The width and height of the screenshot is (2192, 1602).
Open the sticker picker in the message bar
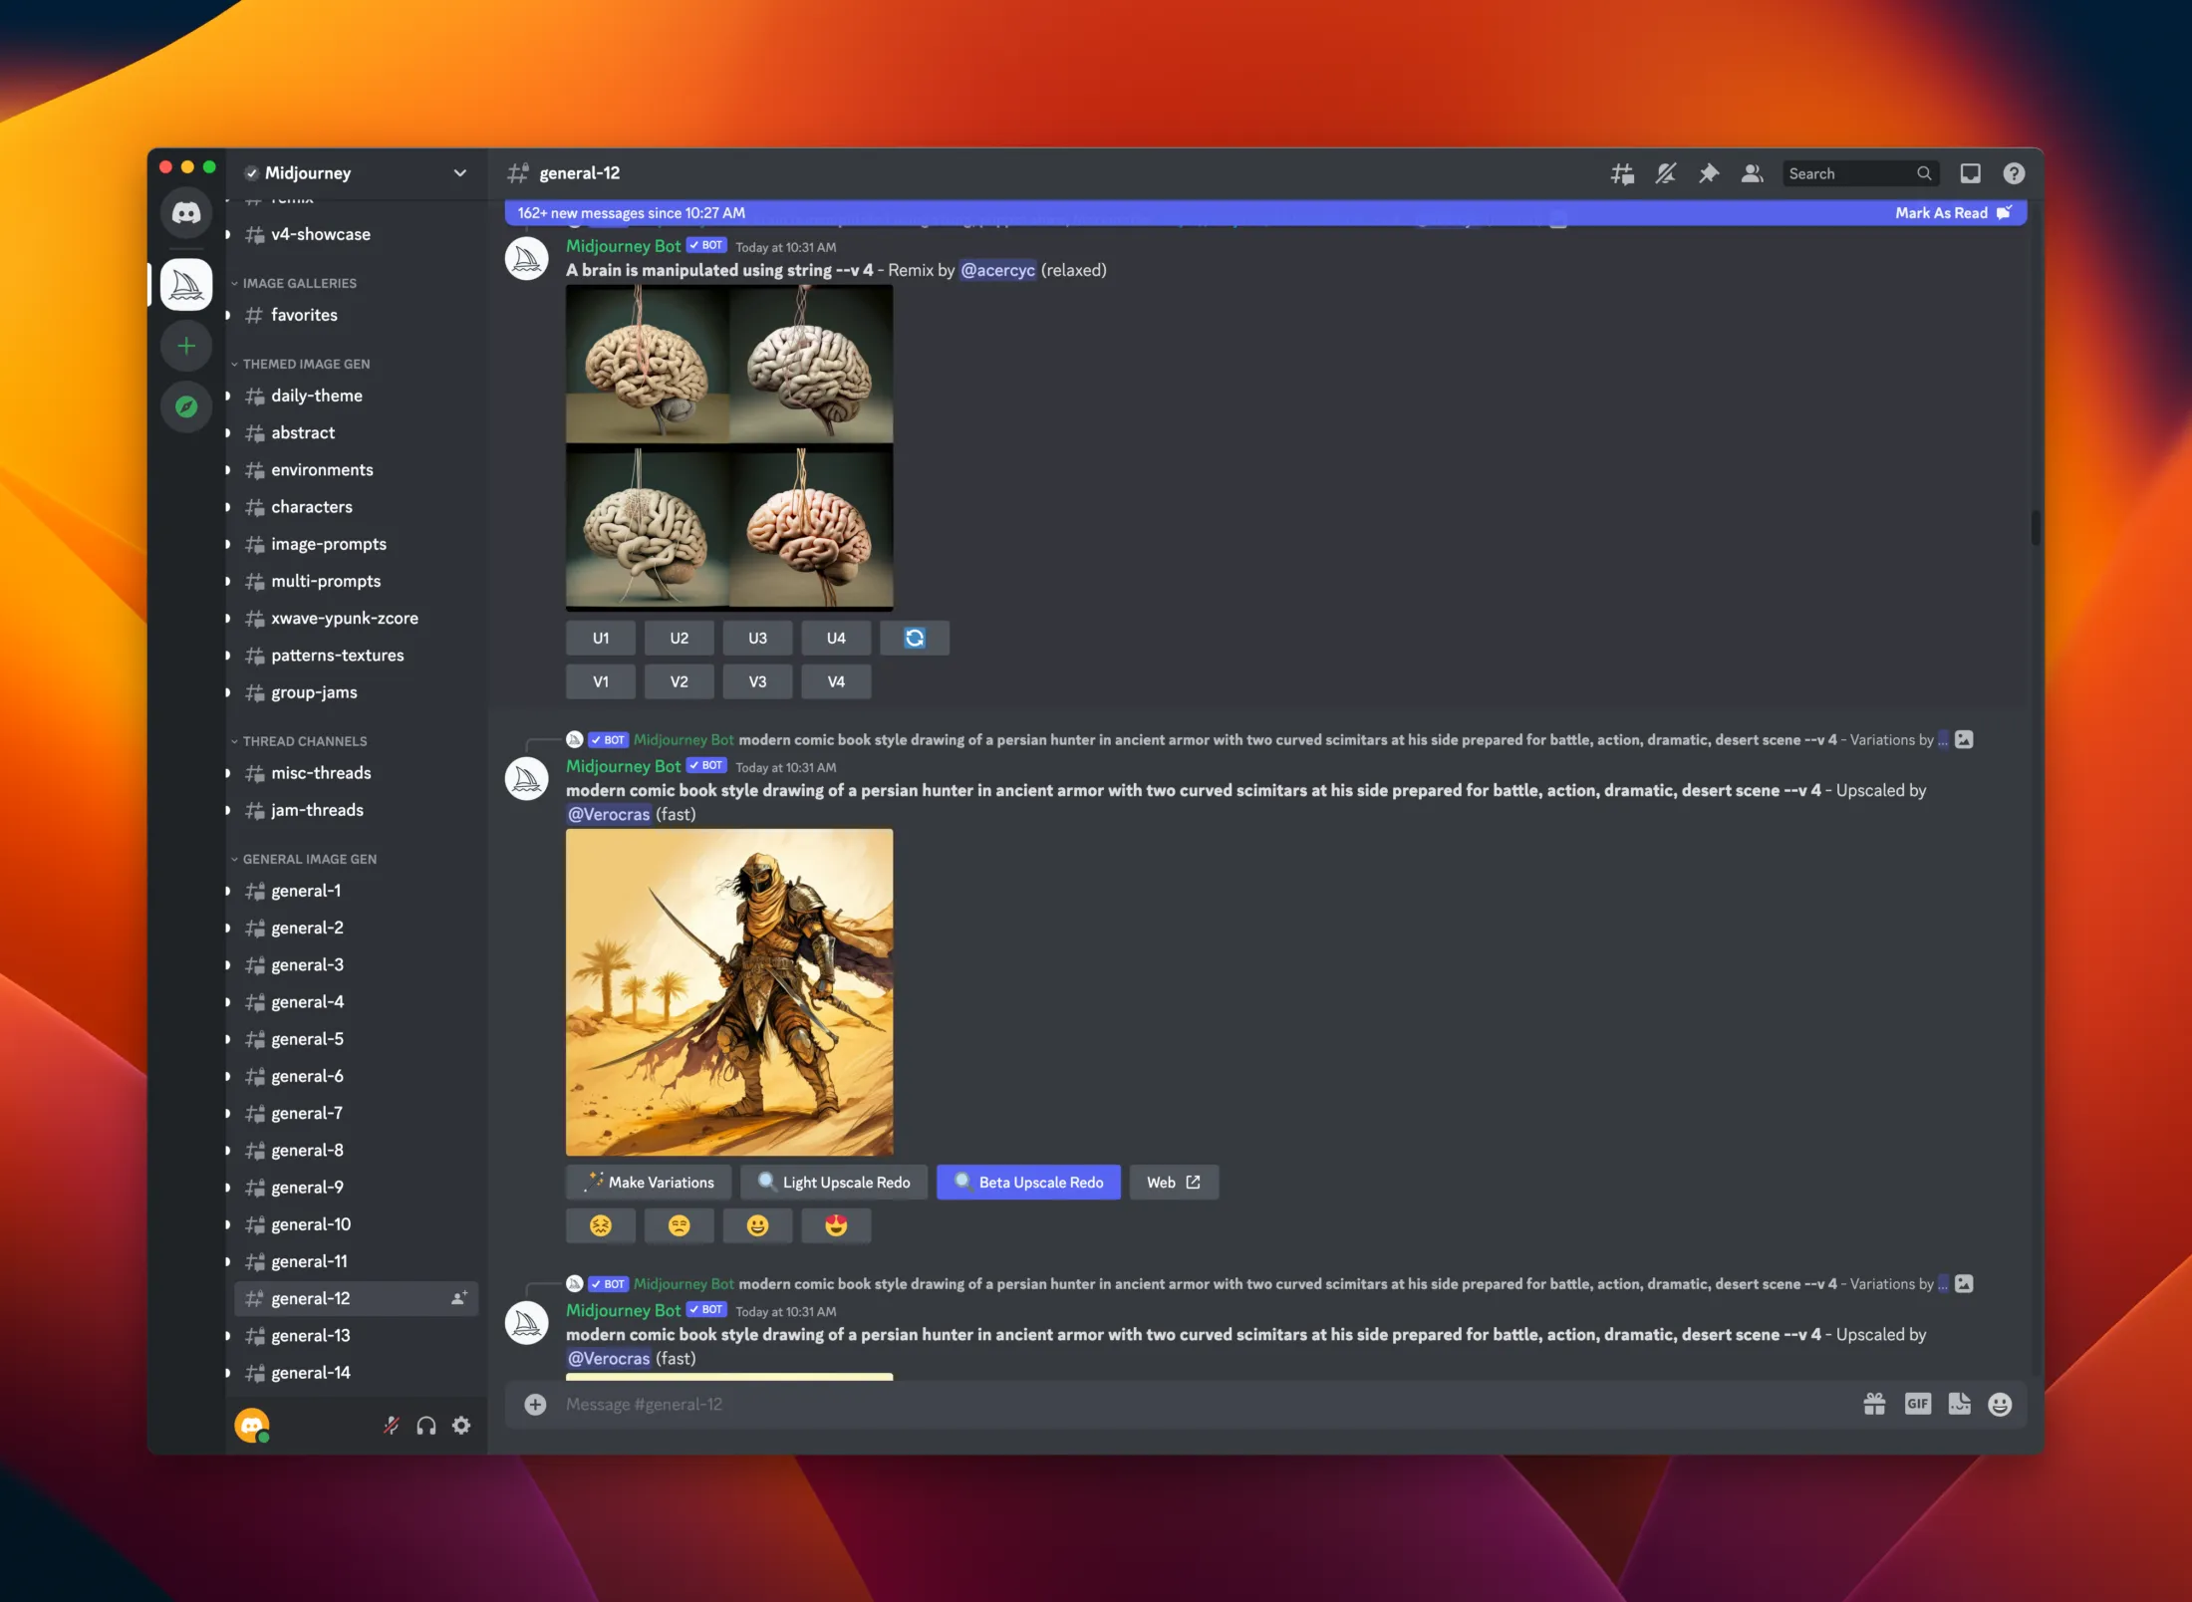pyautogui.click(x=1959, y=1404)
